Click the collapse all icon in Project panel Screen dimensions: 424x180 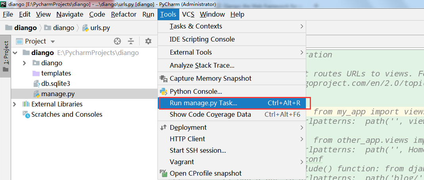click(131, 41)
